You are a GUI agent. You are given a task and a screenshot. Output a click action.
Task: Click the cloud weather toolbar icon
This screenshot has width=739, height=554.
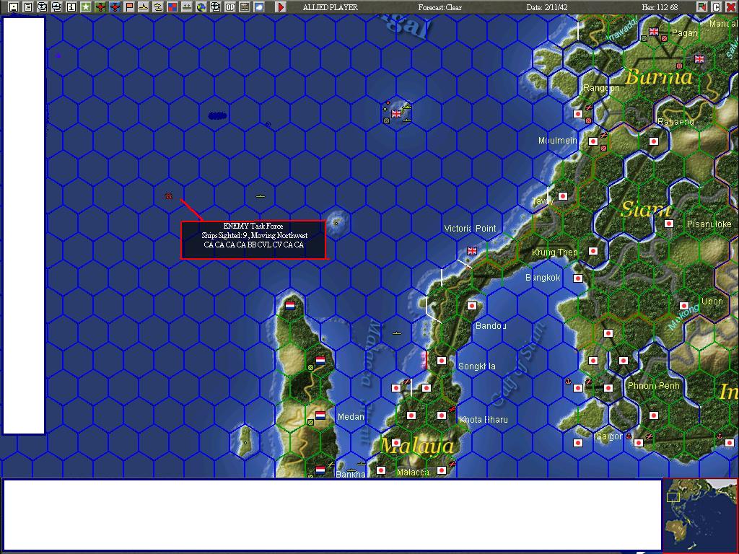(x=259, y=7)
